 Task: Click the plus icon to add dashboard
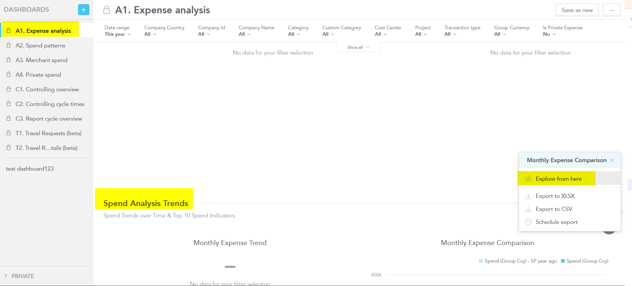(84, 10)
